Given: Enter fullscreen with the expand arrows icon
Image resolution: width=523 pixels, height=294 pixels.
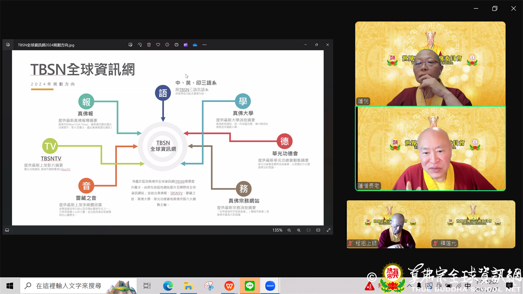Looking at the screenshot, I should [x=328, y=230].
